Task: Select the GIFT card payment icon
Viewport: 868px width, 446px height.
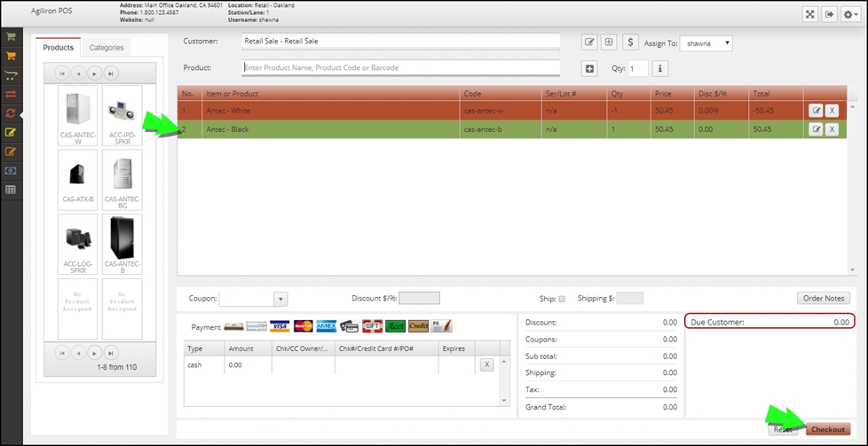Action: [x=373, y=326]
